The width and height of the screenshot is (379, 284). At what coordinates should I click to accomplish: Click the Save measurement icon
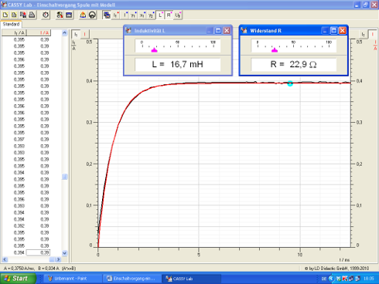pyautogui.click(x=23, y=15)
